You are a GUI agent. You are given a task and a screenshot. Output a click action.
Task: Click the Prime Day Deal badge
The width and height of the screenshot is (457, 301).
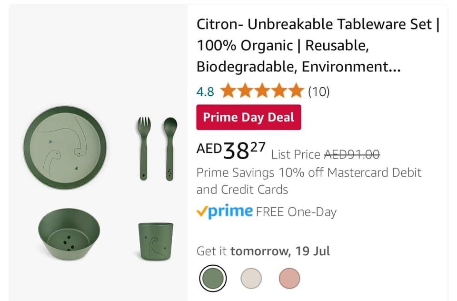248,117
